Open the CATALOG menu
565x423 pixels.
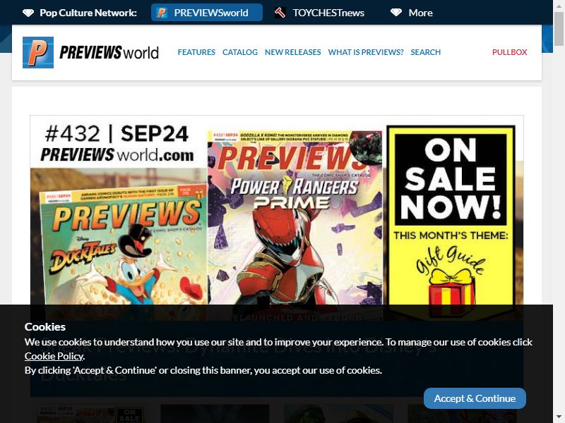tap(240, 52)
